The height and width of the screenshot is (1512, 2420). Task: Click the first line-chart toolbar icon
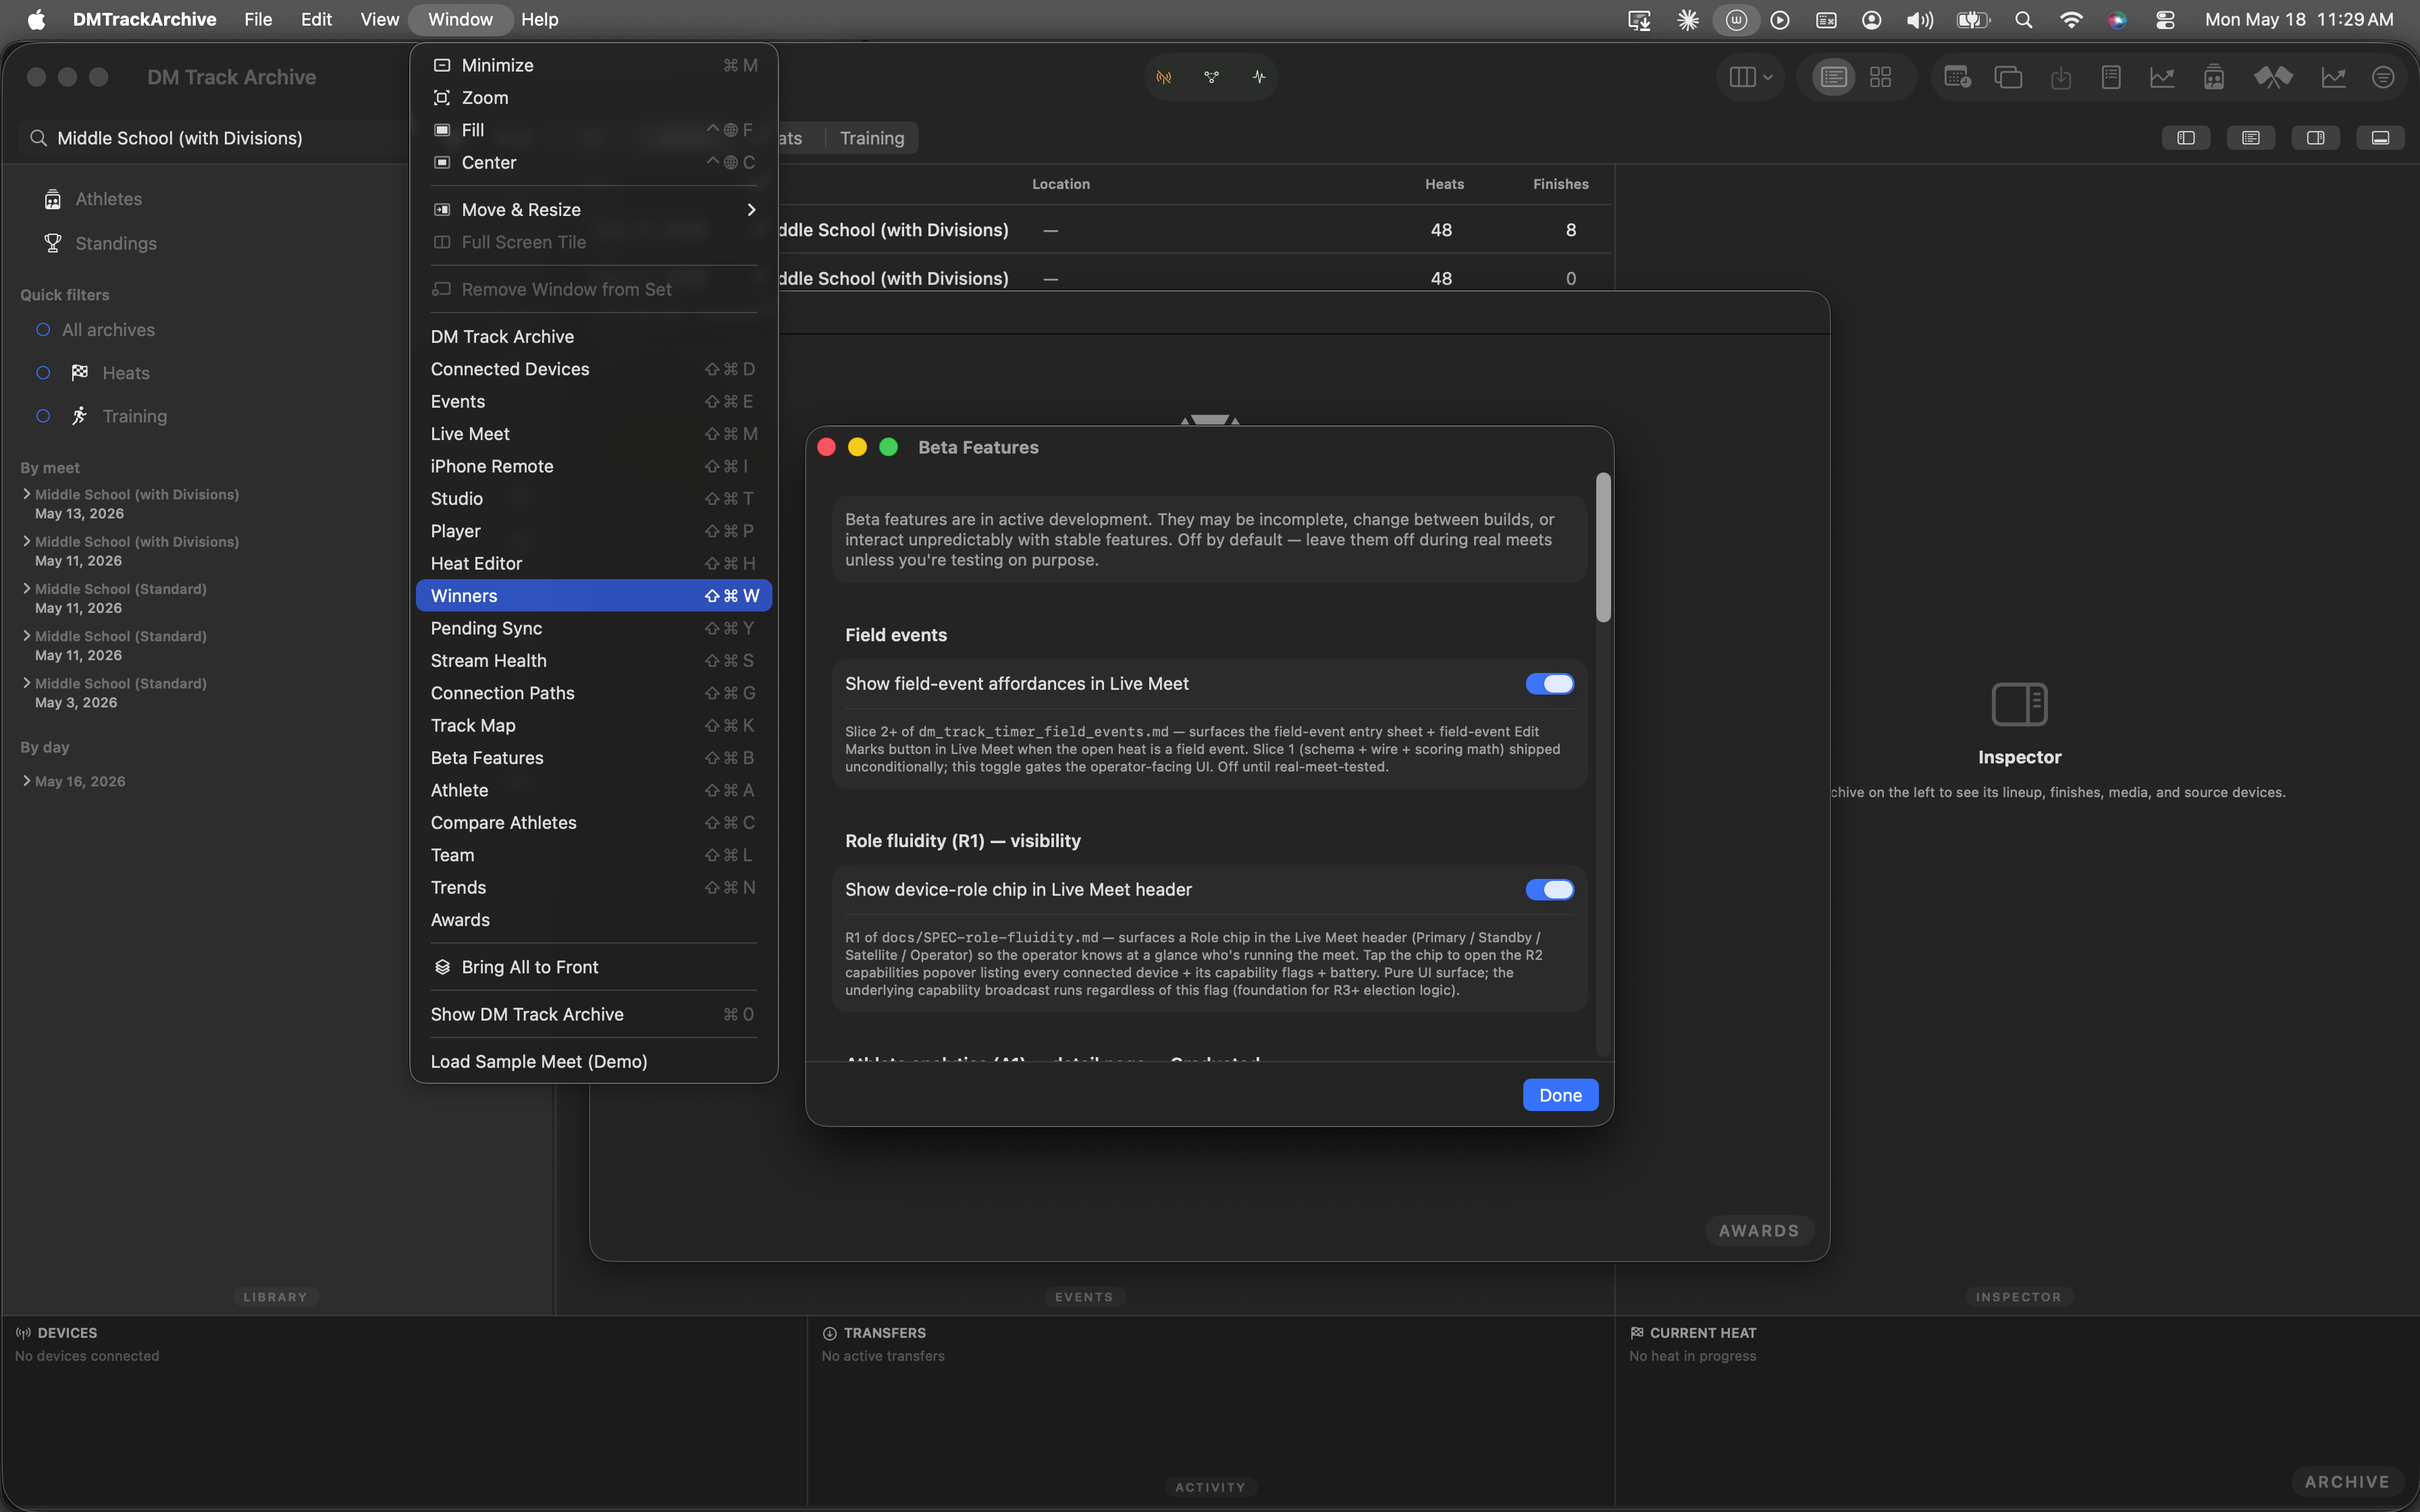[x=2162, y=77]
